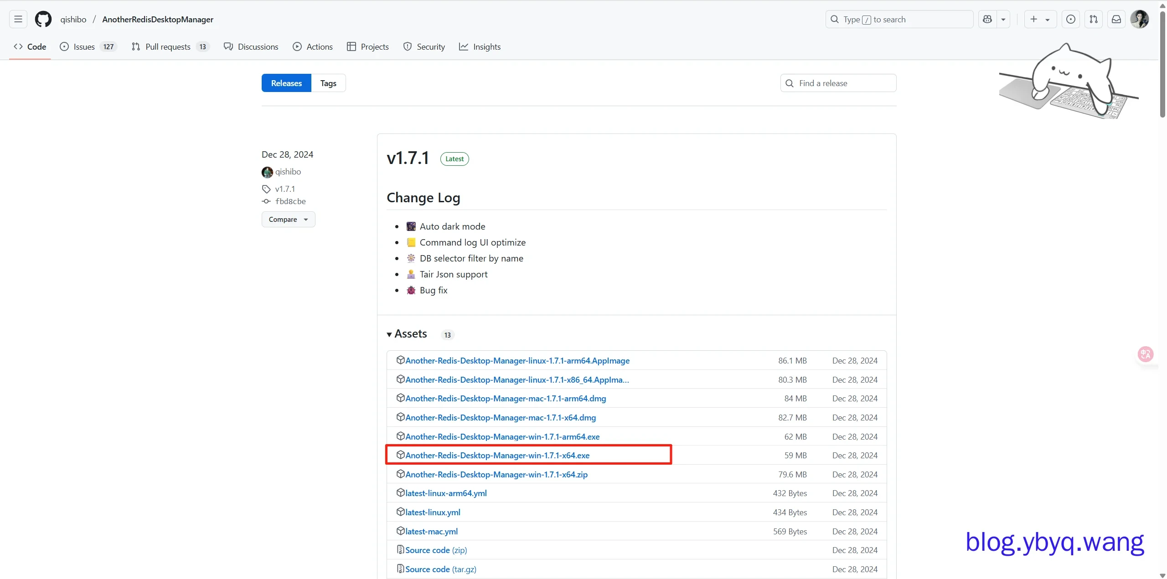Download win-1.7.1-arm64.exe asset
Viewport: 1167px width, 579px height.
(502, 436)
